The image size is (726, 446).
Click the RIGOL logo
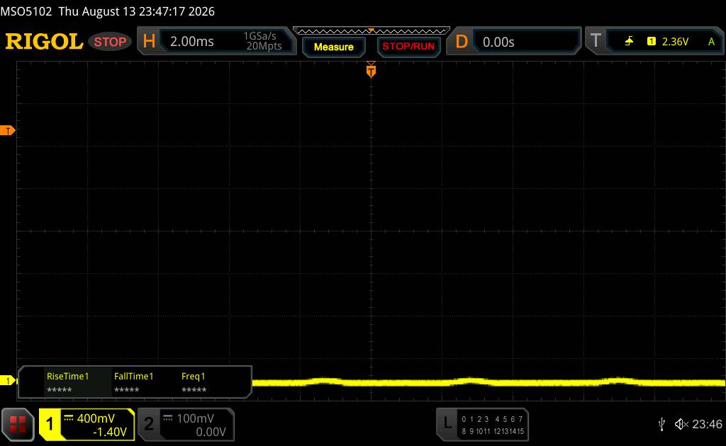pyautogui.click(x=44, y=42)
